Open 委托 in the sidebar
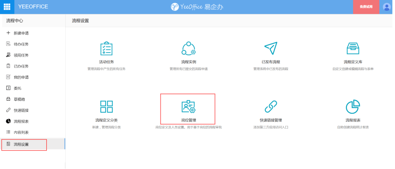 click(18, 89)
